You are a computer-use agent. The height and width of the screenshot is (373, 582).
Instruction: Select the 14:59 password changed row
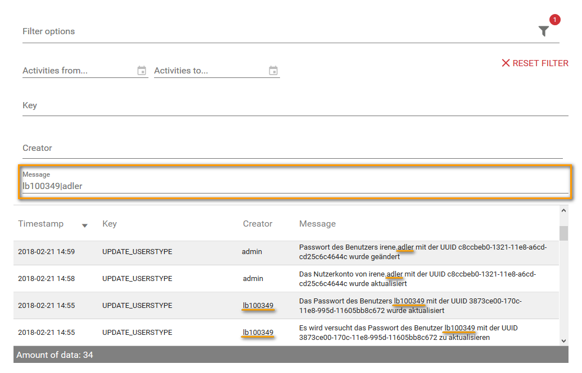click(x=286, y=252)
